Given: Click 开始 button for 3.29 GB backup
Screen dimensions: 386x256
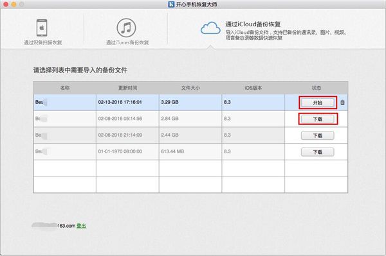Looking at the screenshot, I should [x=318, y=103].
